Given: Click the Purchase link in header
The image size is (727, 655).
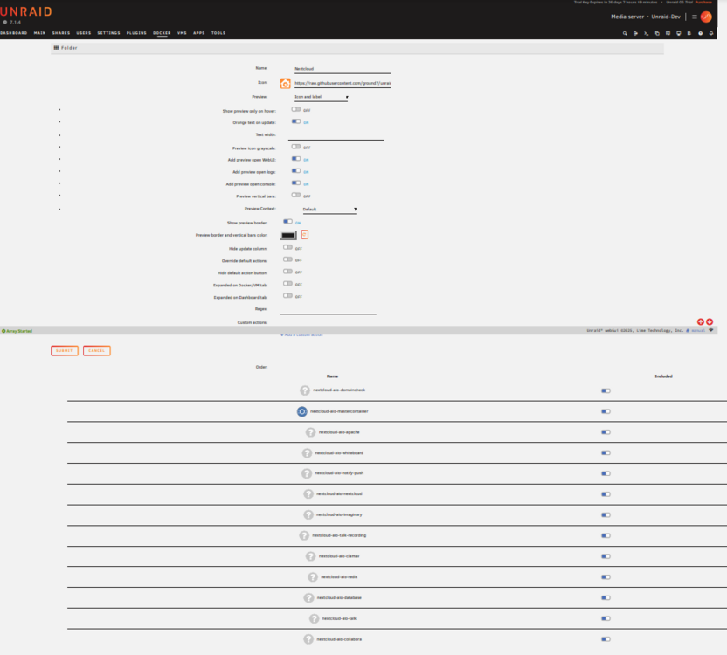Looking at the screenshot, I should 703,3.
